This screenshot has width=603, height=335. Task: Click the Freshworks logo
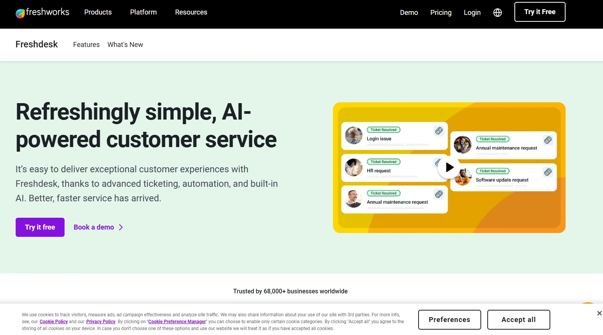pyautogui.click(x=42, y=13)
